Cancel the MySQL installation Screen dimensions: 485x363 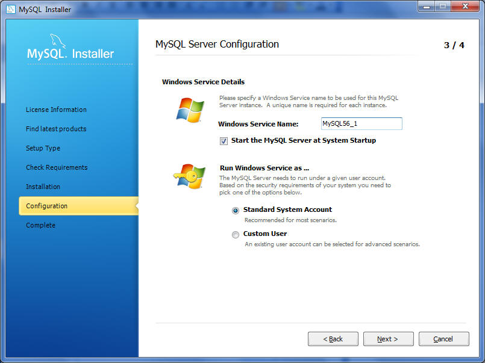click(x=443, y=339)
